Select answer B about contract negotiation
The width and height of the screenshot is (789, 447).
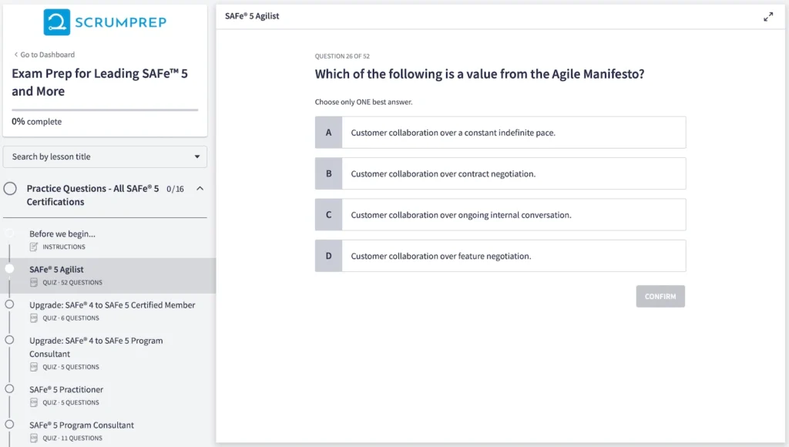[x=500, y=173]
